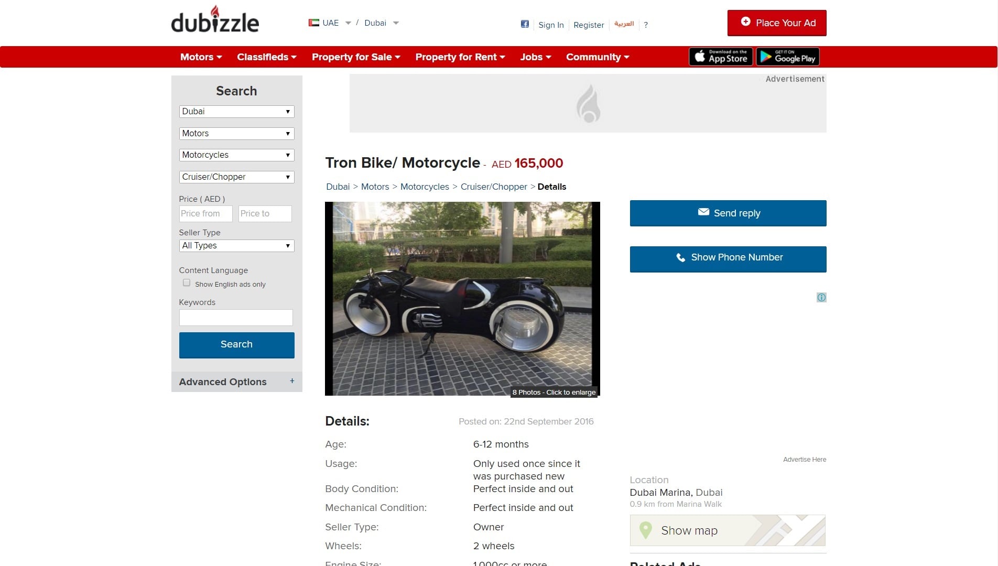
Task: Click the Place Your Ad button
Action: click(777, 23)
